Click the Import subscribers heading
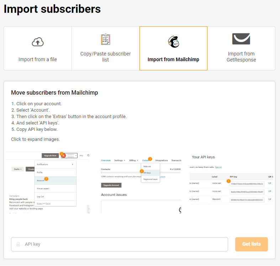 pos(52,9)
